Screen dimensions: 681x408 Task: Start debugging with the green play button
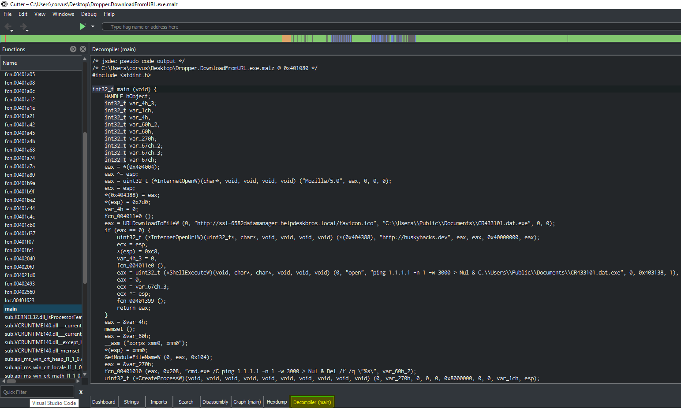pyautogui.click(x=82, y=26)
